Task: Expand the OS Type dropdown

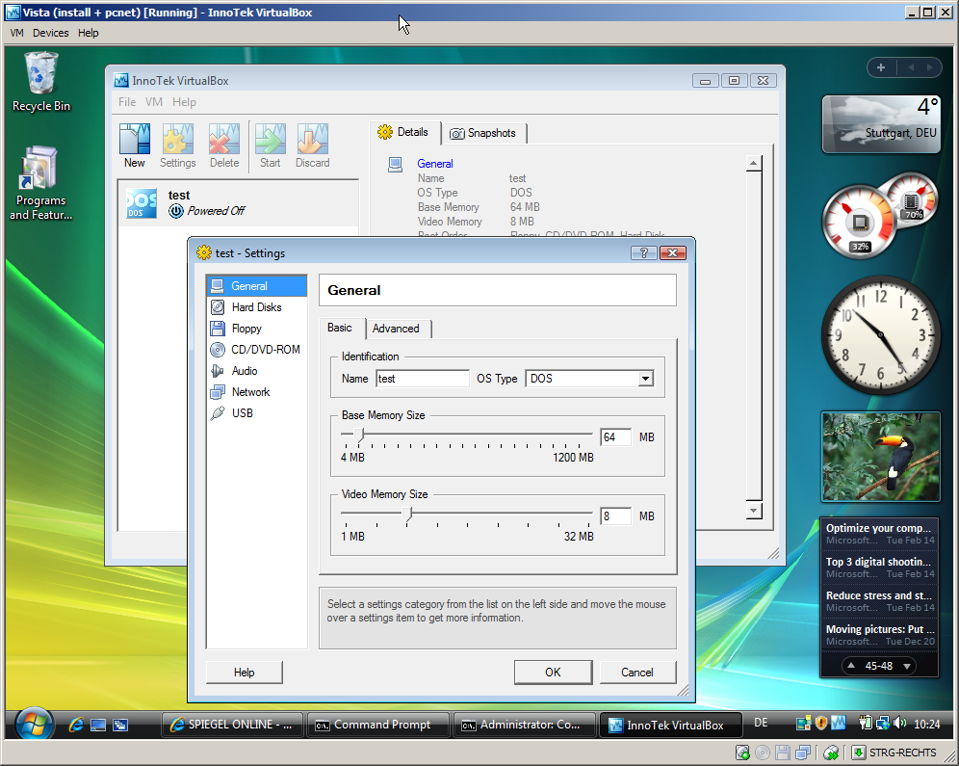Action: [x=645, y=379]
